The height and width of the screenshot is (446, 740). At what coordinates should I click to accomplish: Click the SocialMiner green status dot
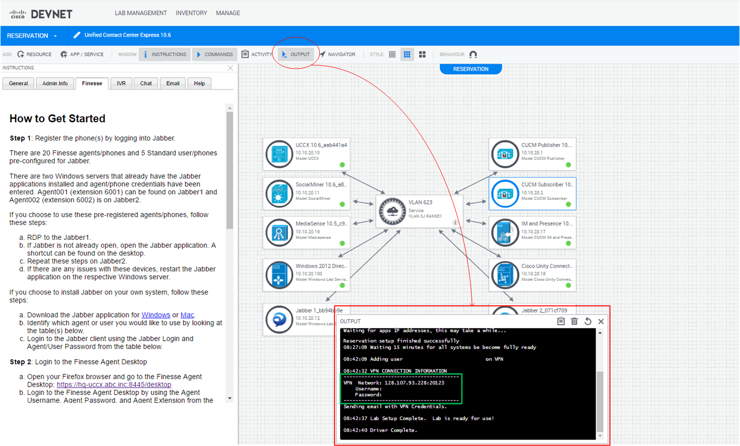342,204
